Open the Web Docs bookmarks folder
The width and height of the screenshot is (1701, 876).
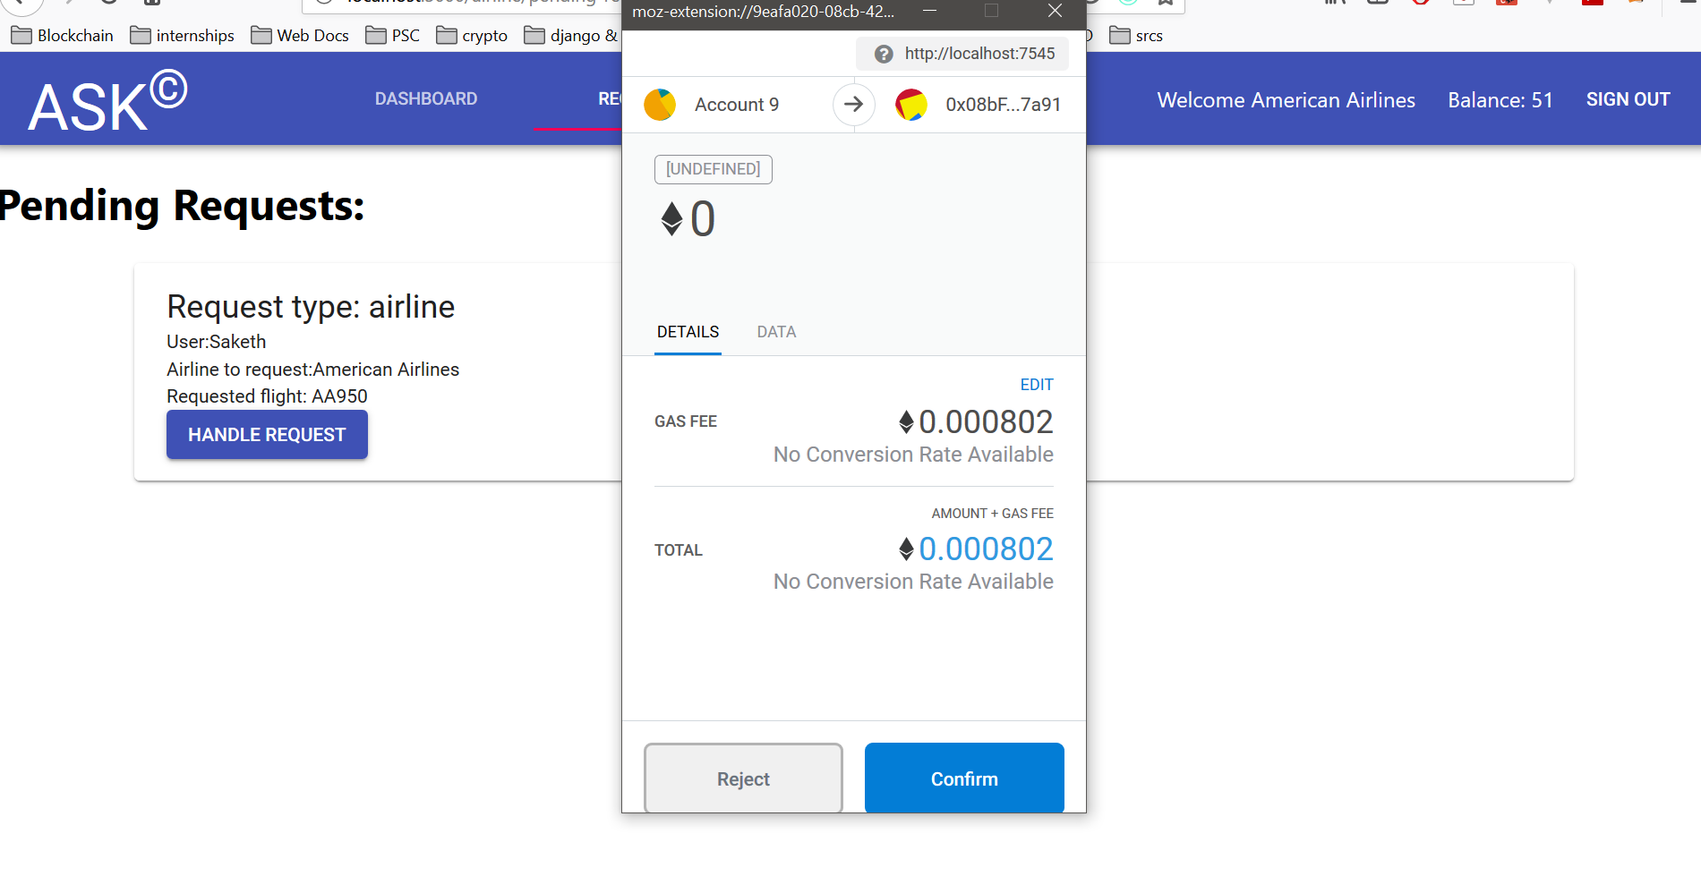[300, 36]
